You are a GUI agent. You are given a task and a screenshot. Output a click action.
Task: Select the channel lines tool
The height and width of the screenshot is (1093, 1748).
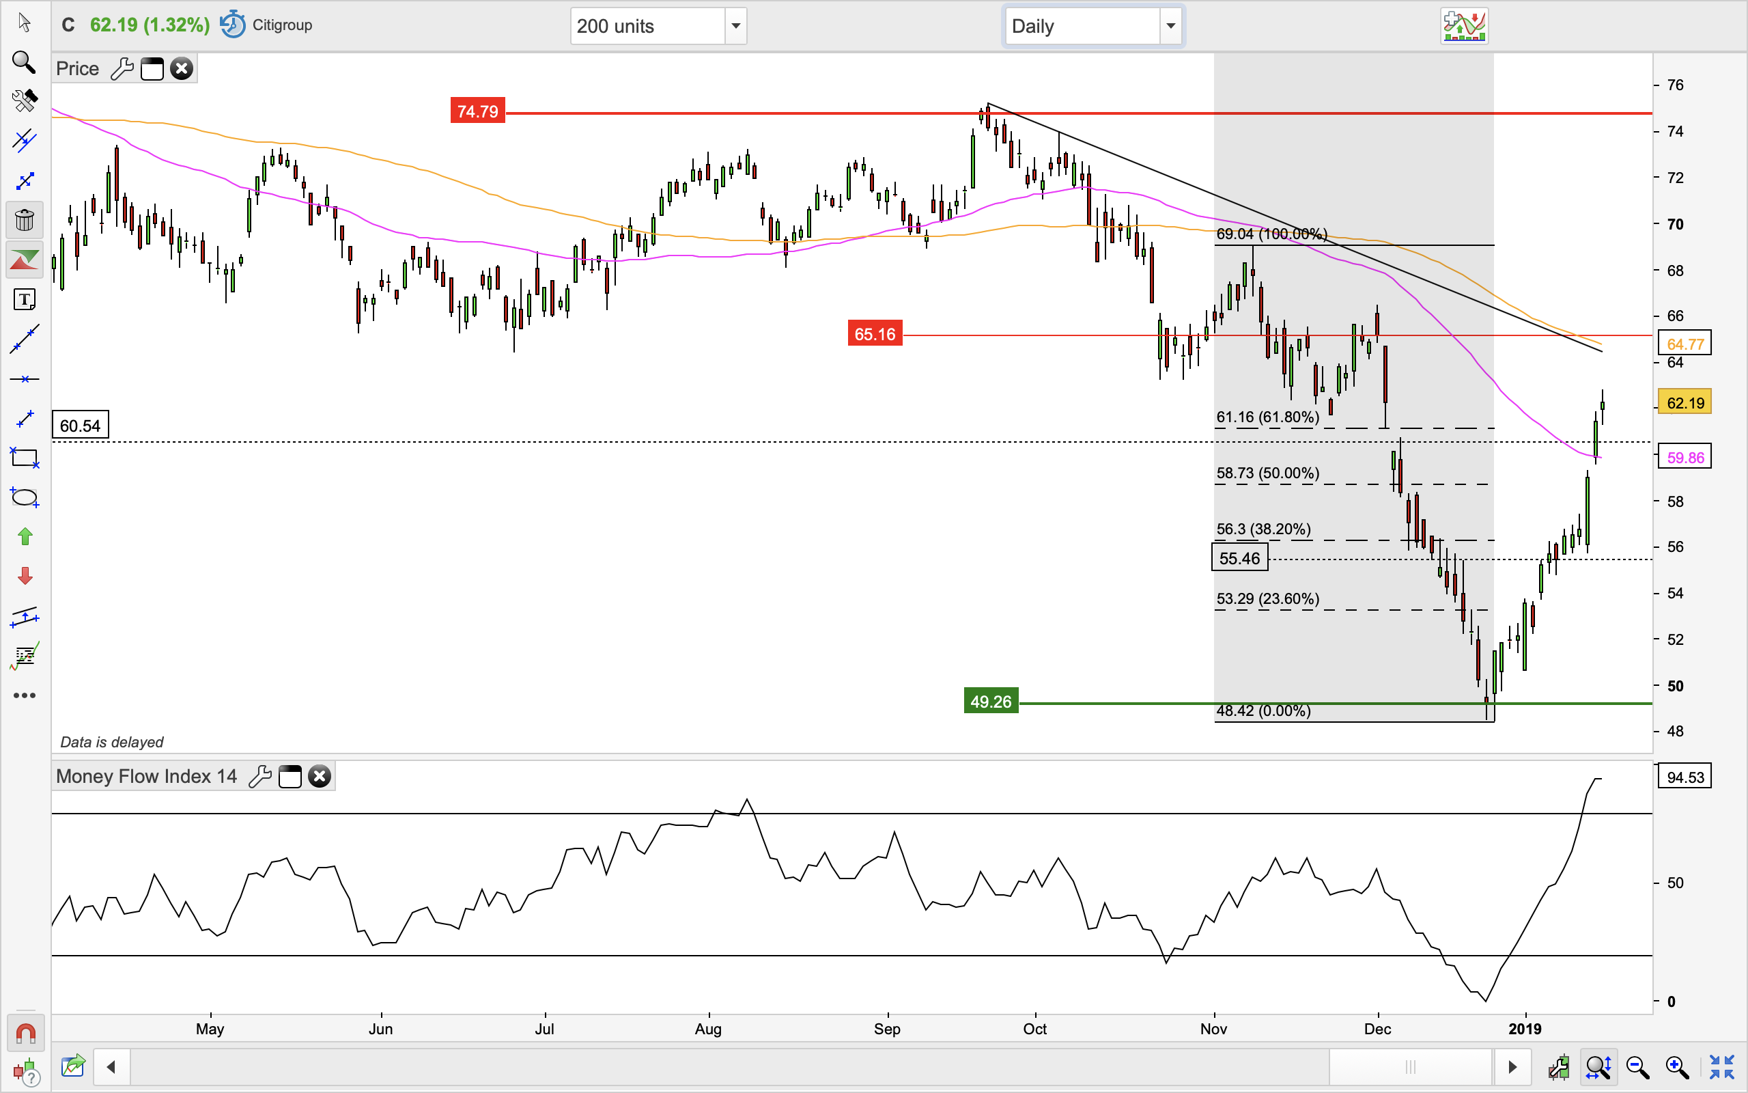25,616
